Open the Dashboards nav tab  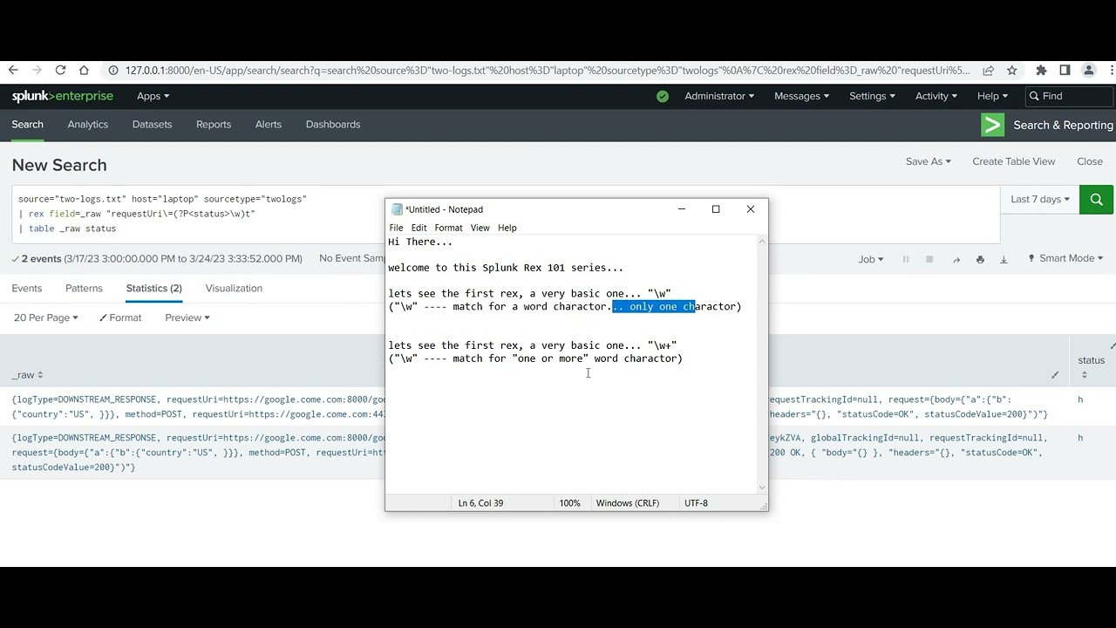[x=333, y=124]
